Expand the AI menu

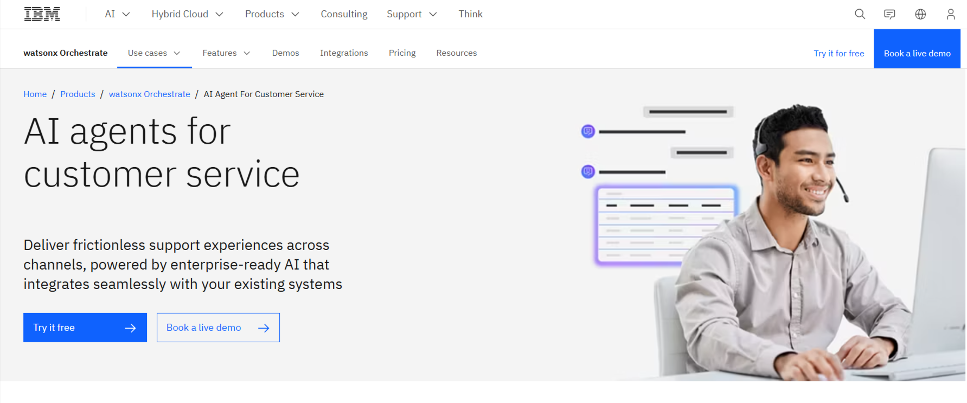118,14
